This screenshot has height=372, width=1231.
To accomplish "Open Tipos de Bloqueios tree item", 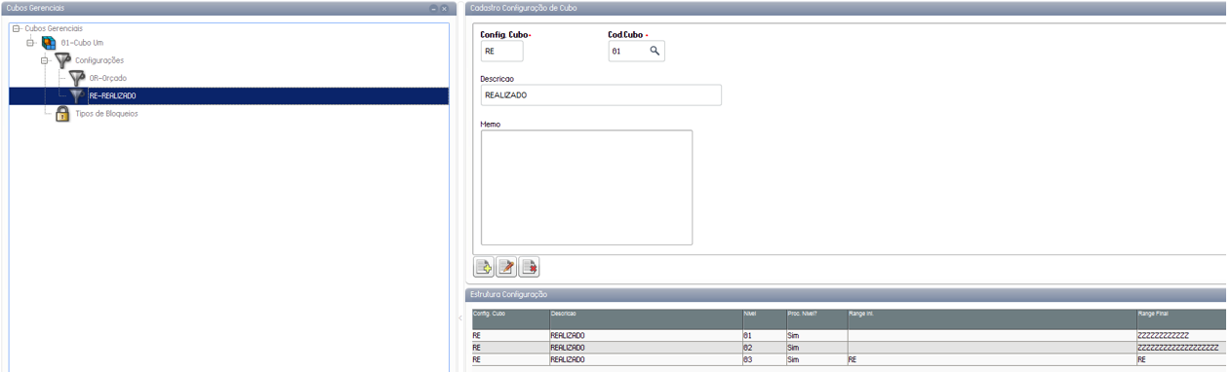I will click(x=106, y=113).
